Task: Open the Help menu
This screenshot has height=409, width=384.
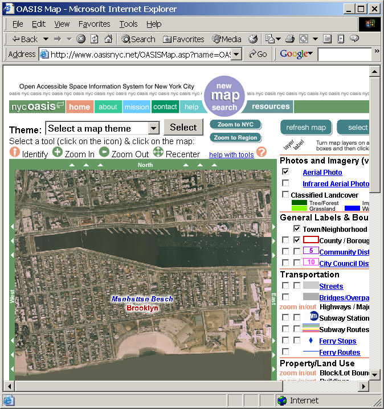Action: pyautogui.click(x=154, y=24)
